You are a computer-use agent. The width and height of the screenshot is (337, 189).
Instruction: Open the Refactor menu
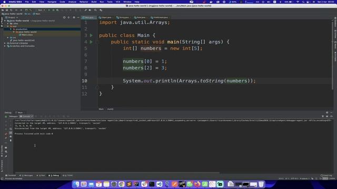[84, 2]
